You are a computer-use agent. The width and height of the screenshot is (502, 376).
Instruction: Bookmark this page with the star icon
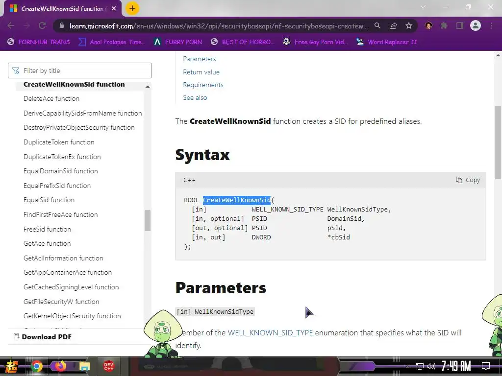tap(409, 25)
